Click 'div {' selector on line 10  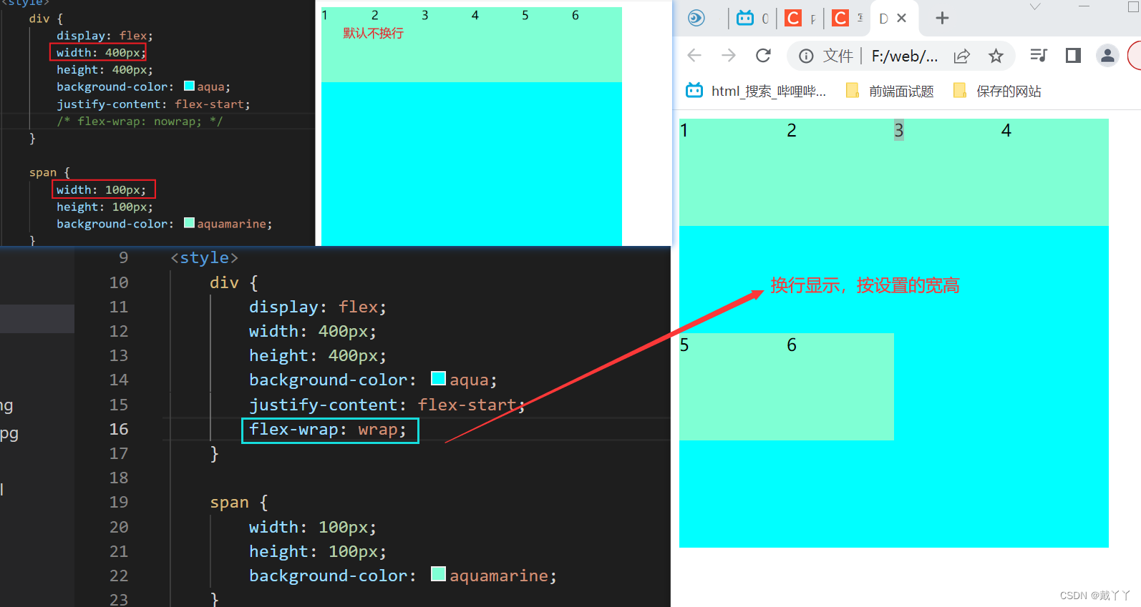coord(233,283)
